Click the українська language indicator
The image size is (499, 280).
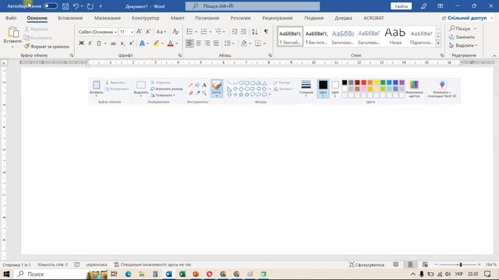[97, 264]
